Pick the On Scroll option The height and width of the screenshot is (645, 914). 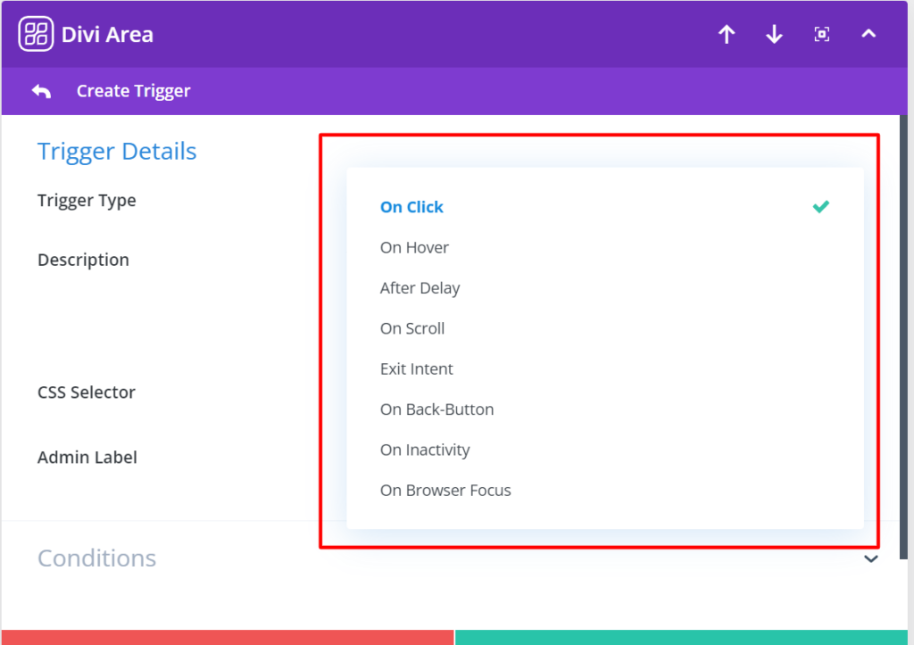[x=604, y=328]
